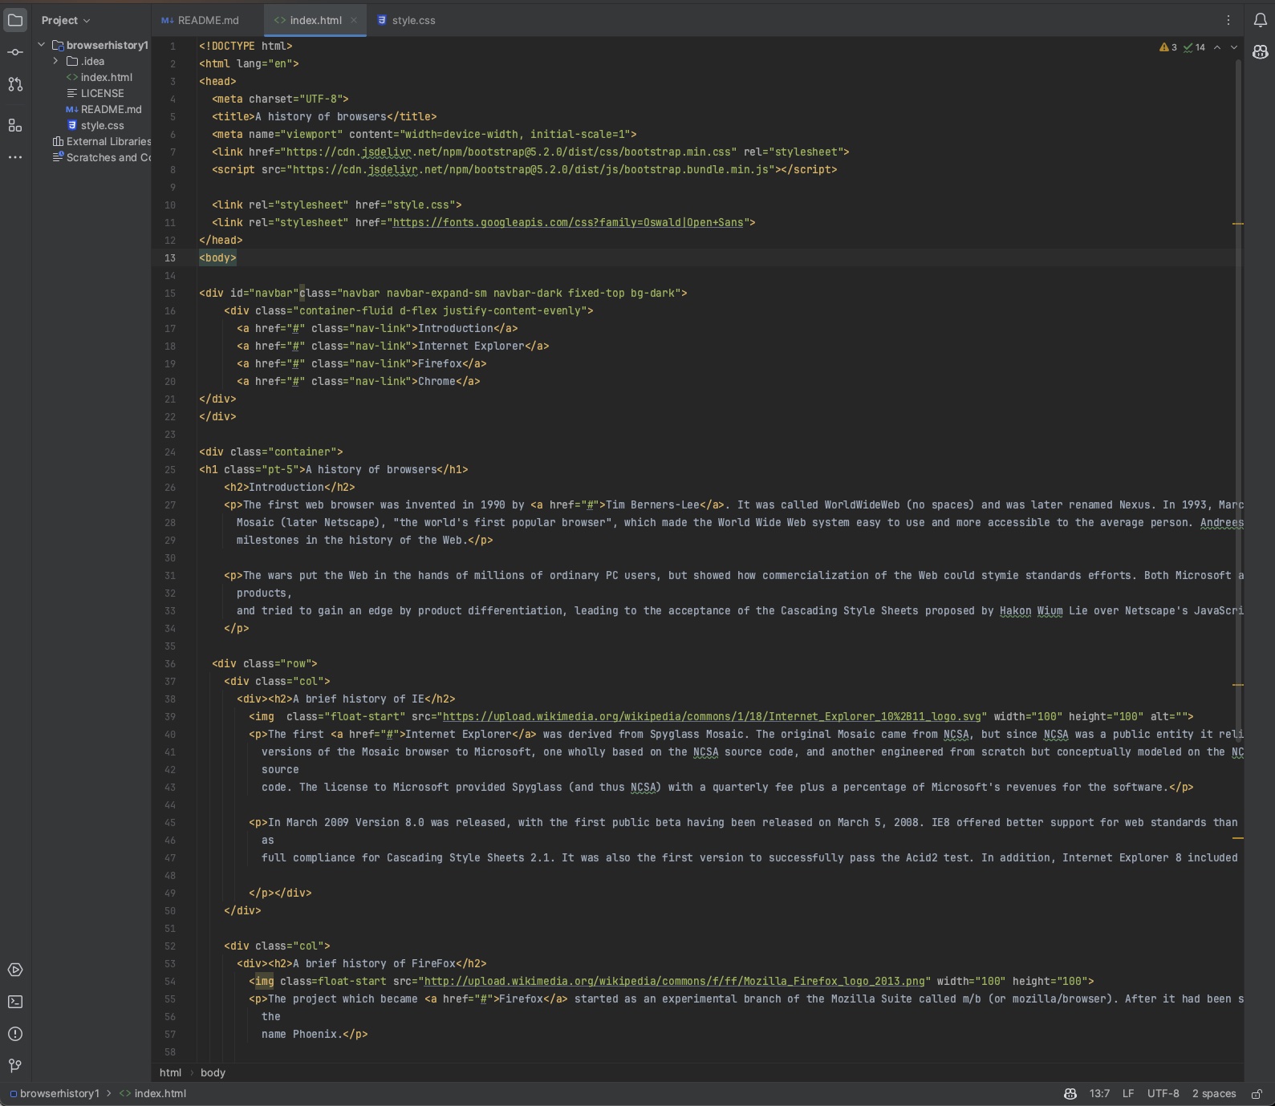The height and width of the screenshot is (1106, 1275).
Task: Collapse the browserhistory1 project folder
Action: coord(42,45)
